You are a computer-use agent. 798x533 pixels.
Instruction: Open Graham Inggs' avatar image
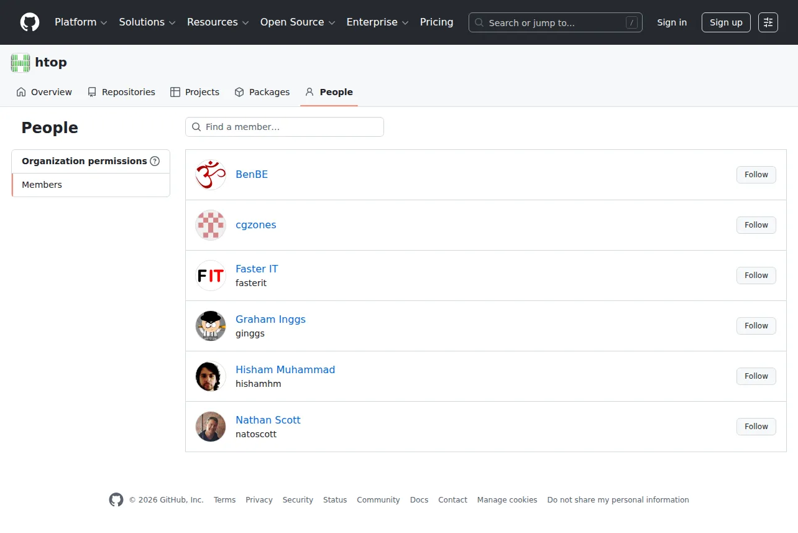[x=211, y=326]
